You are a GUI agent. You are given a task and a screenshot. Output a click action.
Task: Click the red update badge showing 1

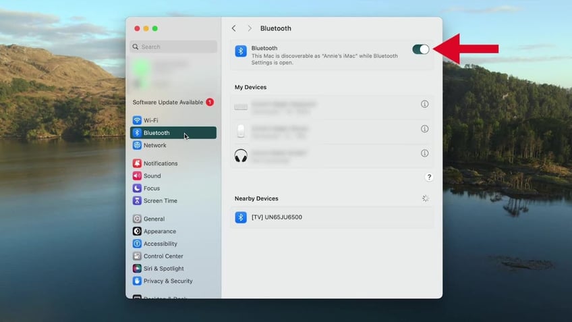point(210,102)
